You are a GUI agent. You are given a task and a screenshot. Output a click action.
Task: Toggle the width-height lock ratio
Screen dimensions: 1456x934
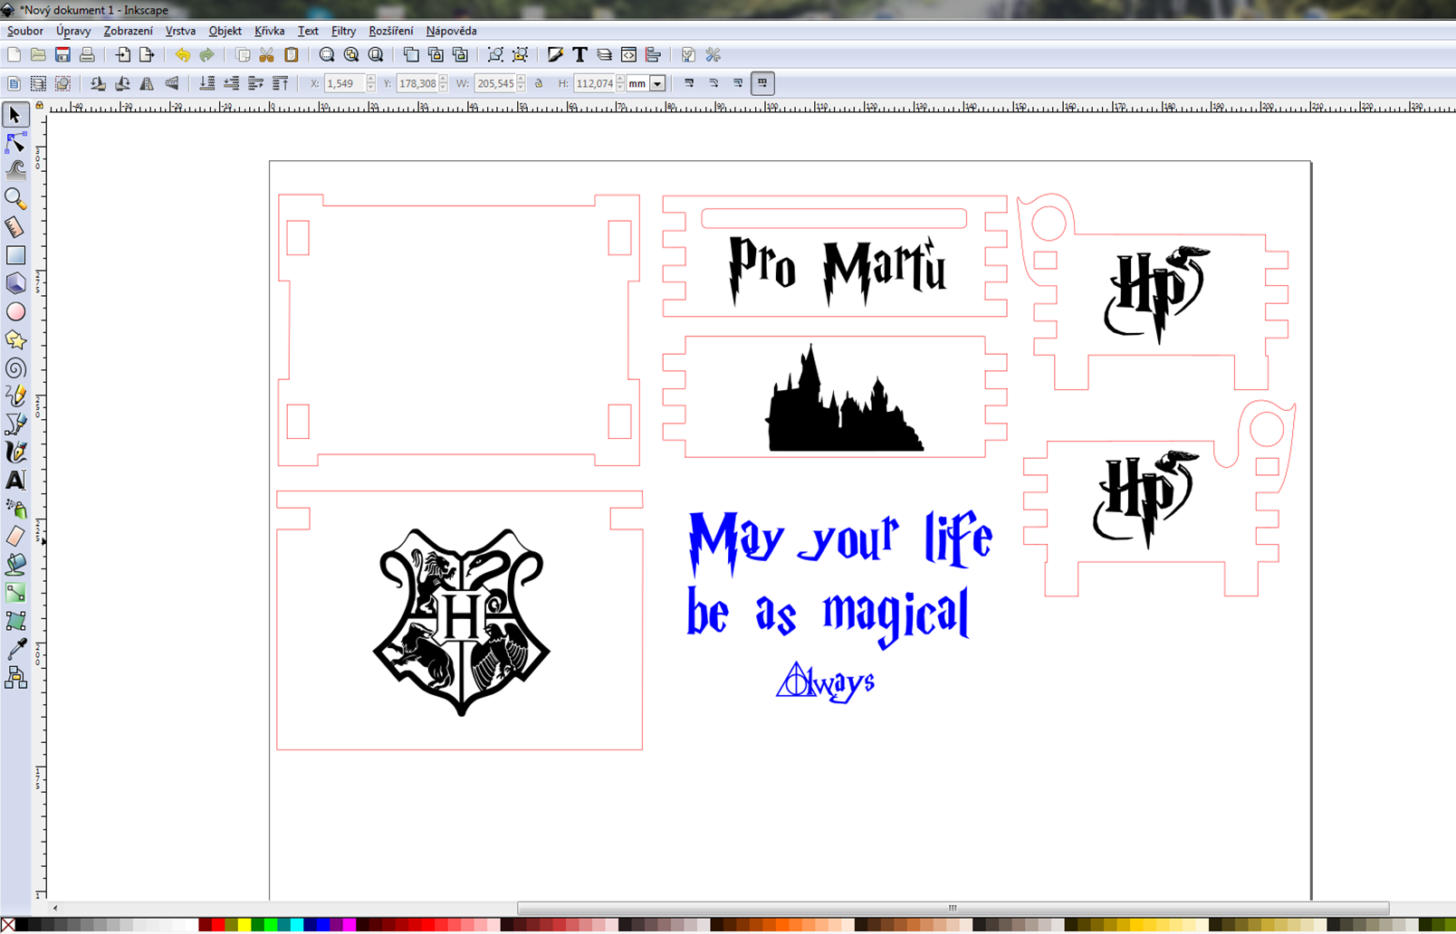(539, 83)
